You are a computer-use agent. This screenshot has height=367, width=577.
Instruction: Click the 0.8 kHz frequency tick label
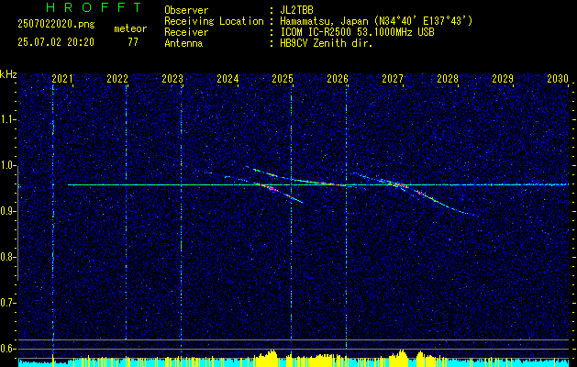(7, 257)
